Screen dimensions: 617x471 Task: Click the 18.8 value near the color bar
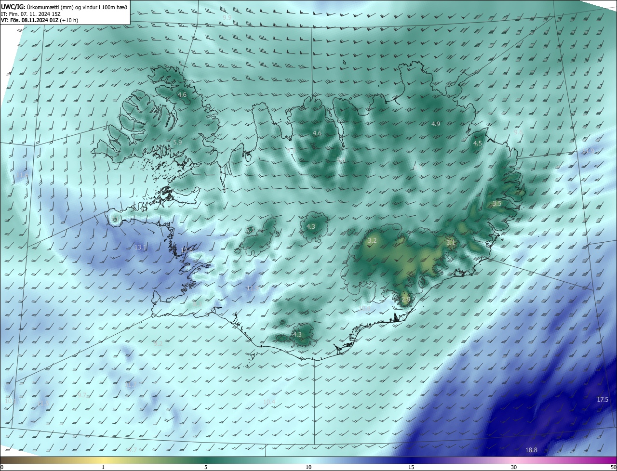[531, 450]
